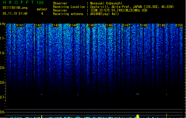Click the long meteor echo streak near 0148
The height and width of the screenshot is (118, 186).
[x=138, y=94]
